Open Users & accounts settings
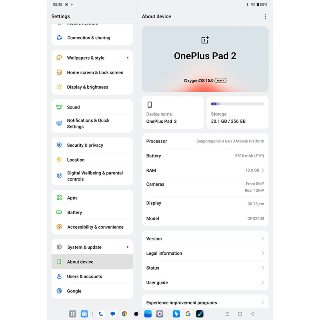The width and height of the screenshot is (320, 320). click(92, 276)
